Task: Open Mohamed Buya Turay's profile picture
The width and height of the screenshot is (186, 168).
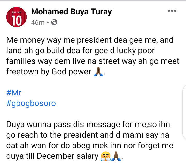Action: [x=17, y=17]
